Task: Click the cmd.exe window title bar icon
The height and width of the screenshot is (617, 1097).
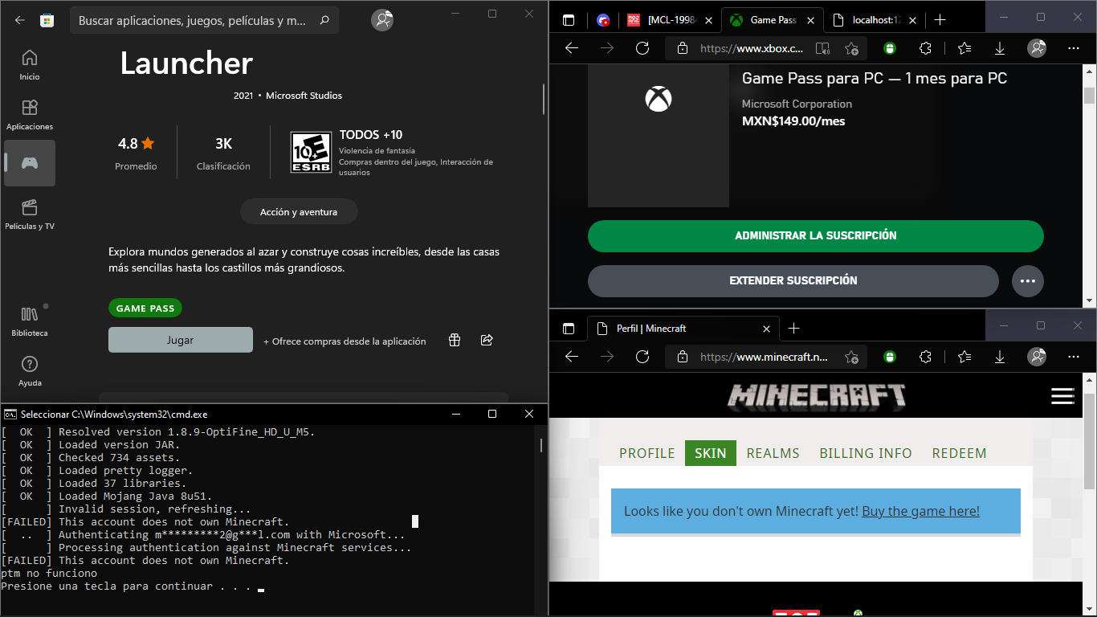Action: [x=10, y=415]
